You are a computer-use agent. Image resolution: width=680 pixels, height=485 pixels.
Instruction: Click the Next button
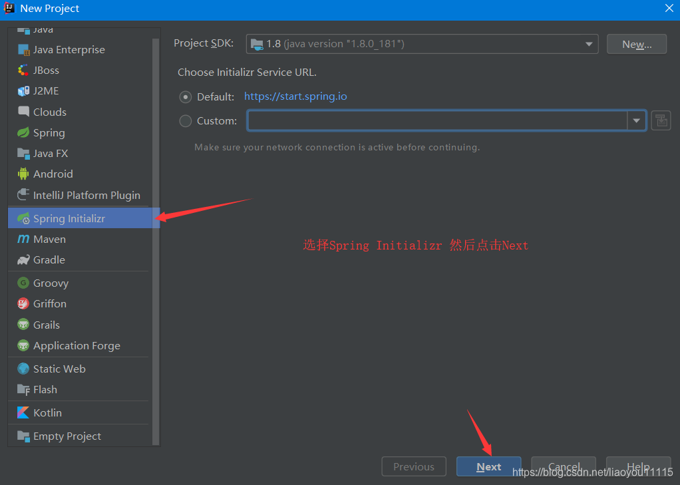pos(489,466)
